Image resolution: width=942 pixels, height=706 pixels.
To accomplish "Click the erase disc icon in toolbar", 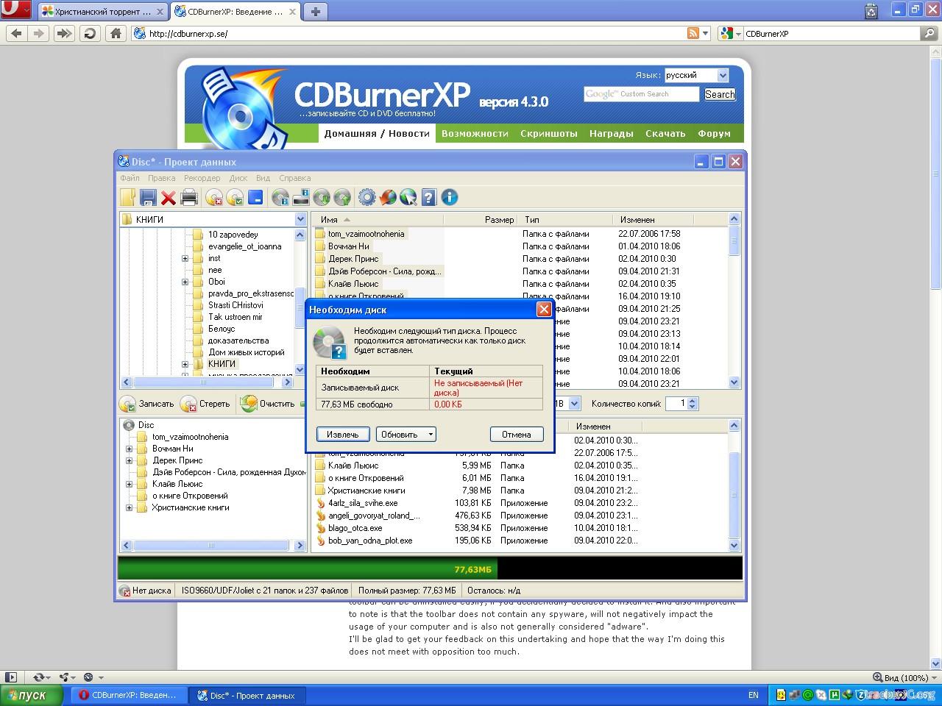I will coord(214,197).
